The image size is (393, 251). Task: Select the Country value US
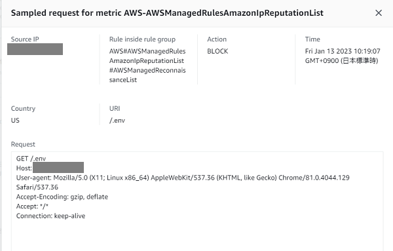(15, 121)
